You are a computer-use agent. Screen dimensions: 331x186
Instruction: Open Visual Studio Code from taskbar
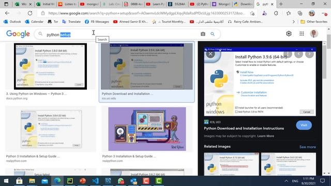95,181
